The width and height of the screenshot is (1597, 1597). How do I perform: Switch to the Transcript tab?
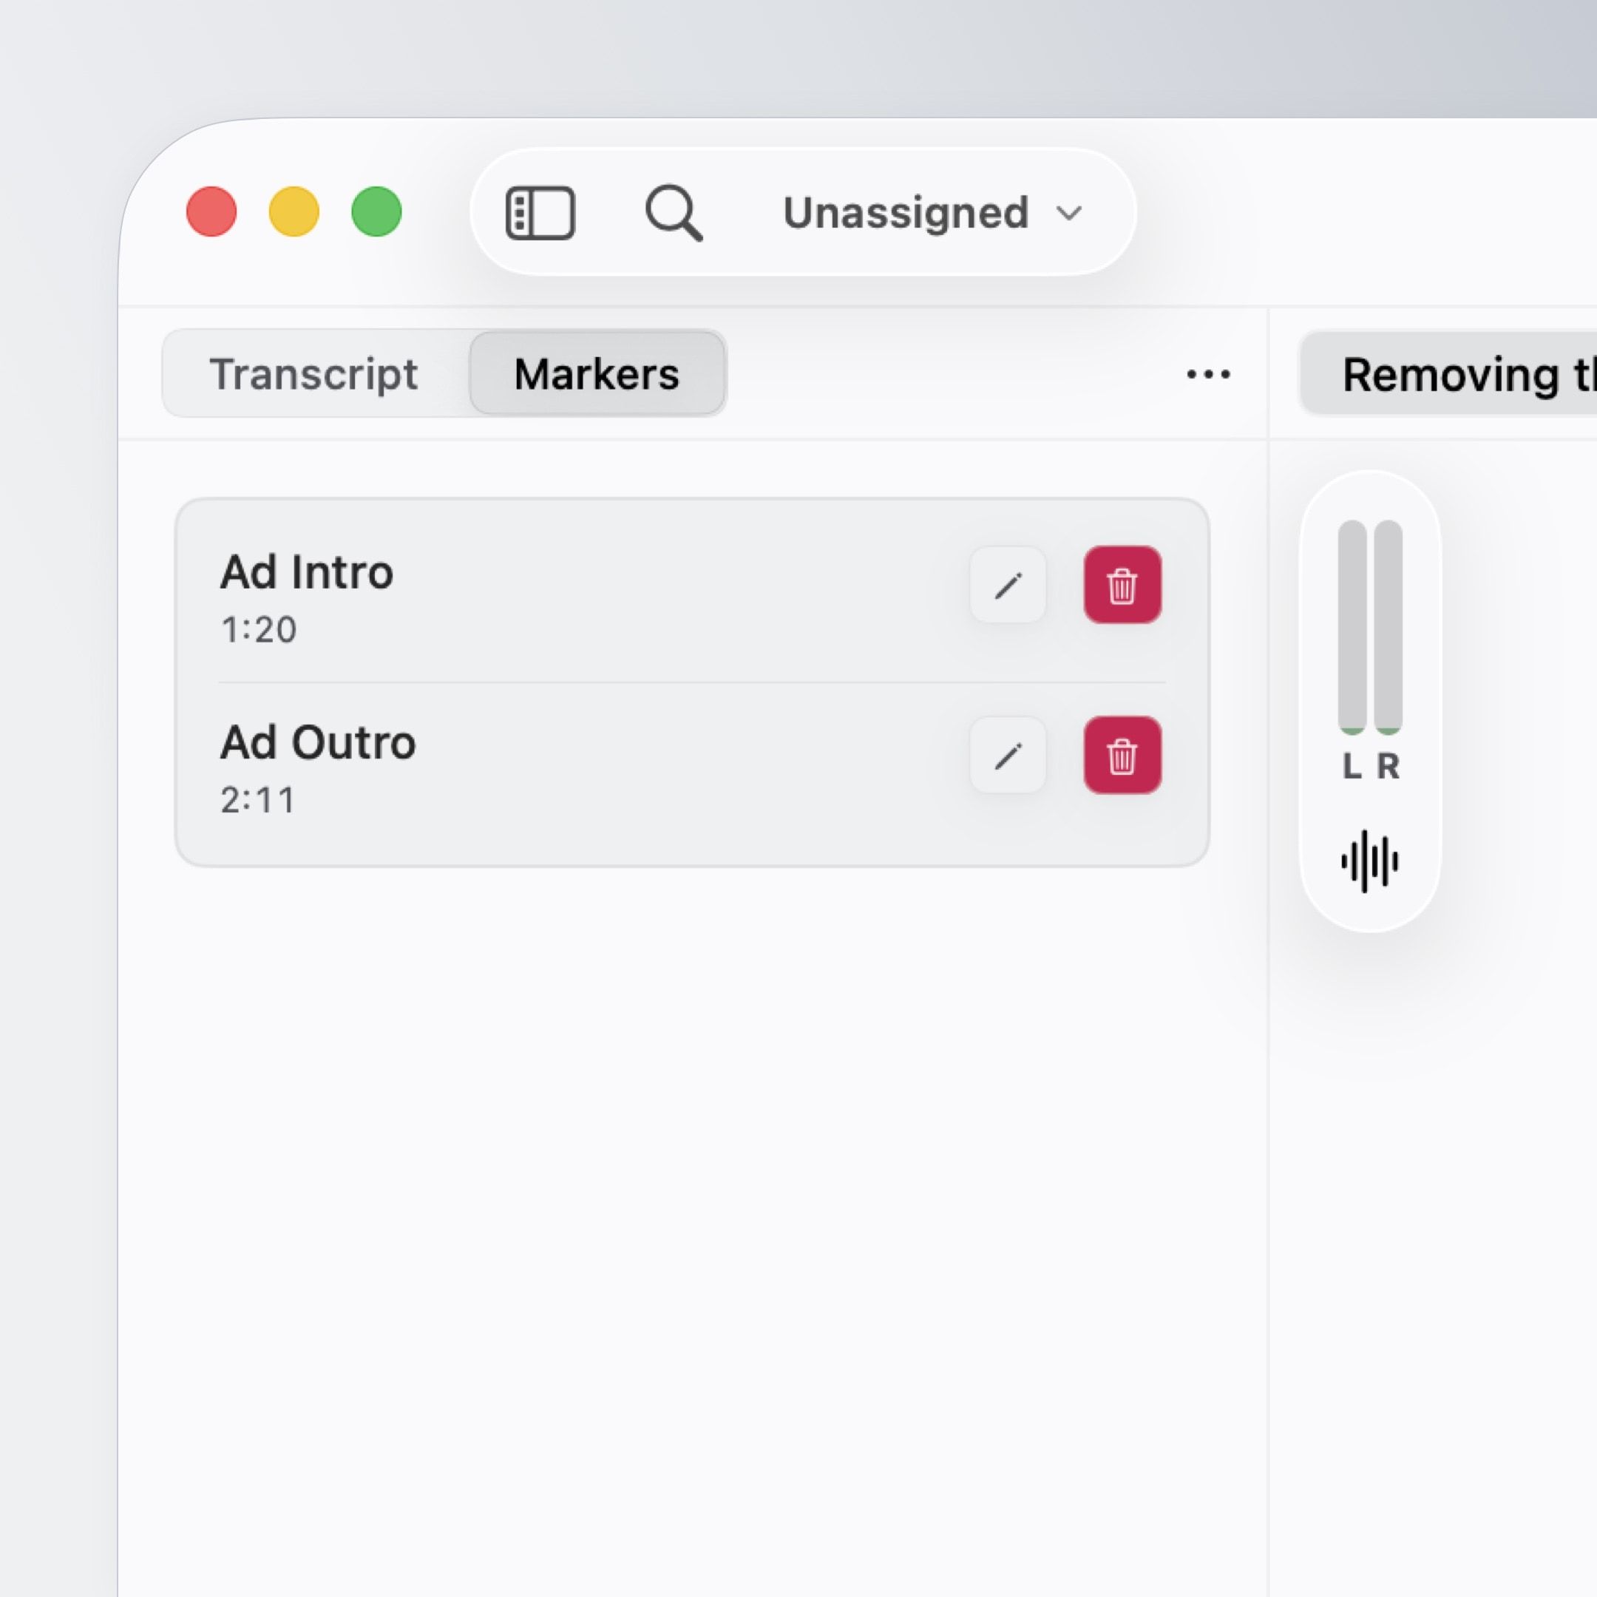[x=314, y=373]
